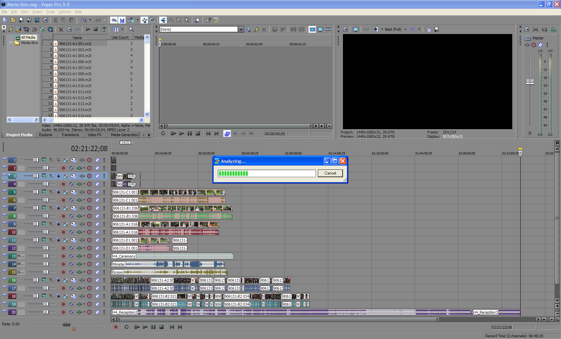Toggle Automatic Crossfades in main toolbar
The width and height of the screenshot is (561, 339).
tap(122, 20)
